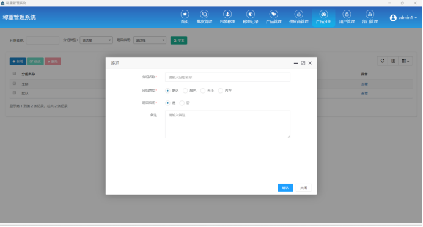Viewport: 423px width, 227px height.
Task: Tick the checkbox for the 生鲜 row
Action: pyautogui.click(x=14, y=84)
